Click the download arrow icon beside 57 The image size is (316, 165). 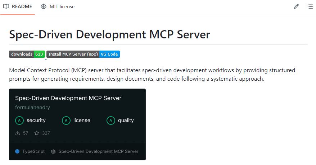[17, 133]
